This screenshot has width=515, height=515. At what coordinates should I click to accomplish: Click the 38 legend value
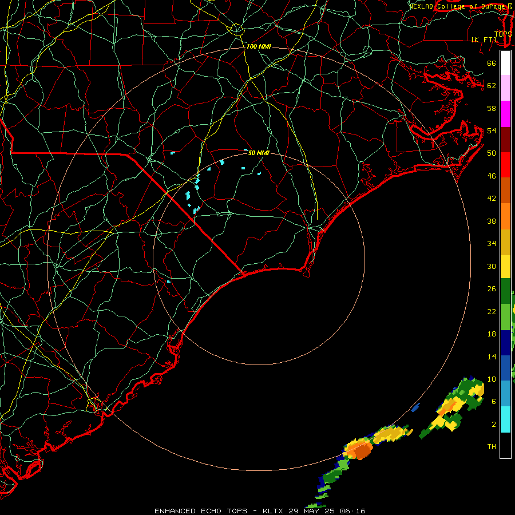coord(492,221)
